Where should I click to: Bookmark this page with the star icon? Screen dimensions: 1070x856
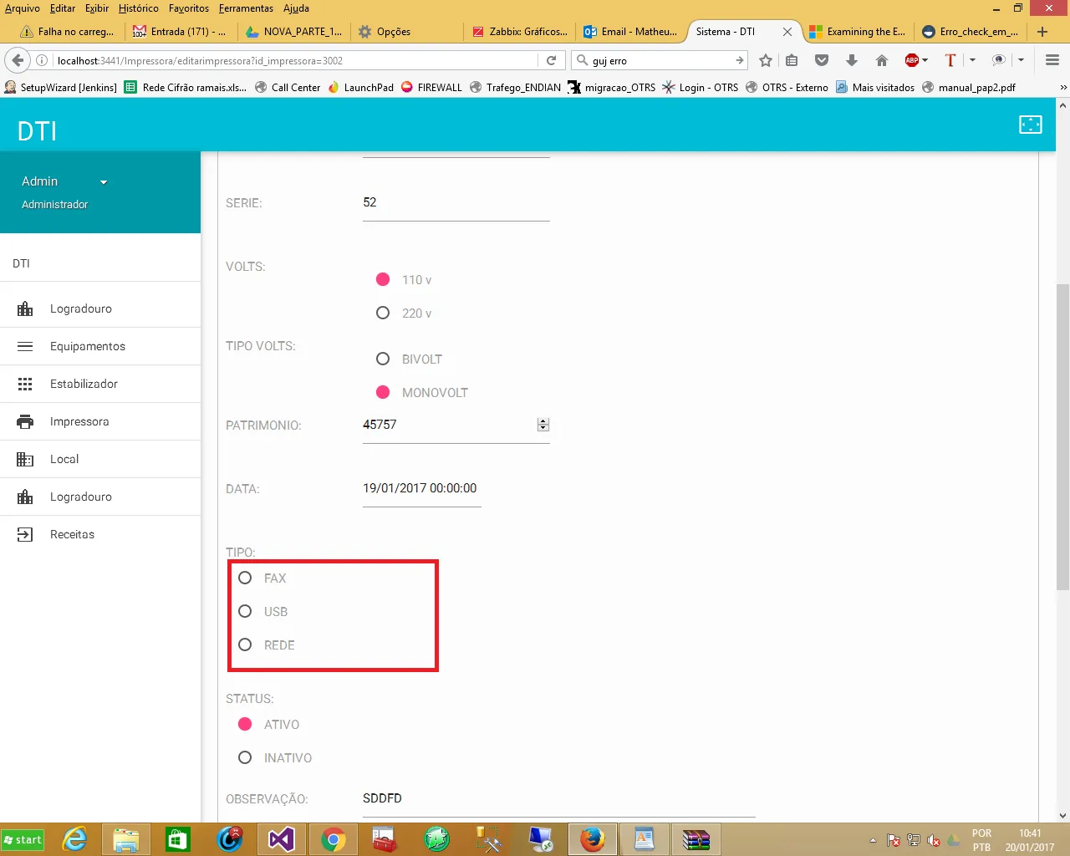tap(765, 60)
